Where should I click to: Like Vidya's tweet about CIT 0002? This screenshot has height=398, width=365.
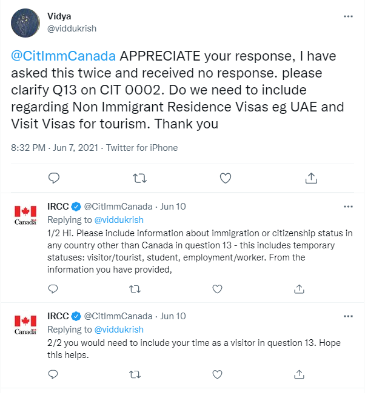[226, 179]
